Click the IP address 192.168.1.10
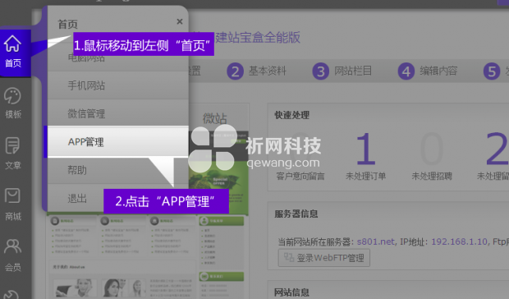 click(459, 241)
